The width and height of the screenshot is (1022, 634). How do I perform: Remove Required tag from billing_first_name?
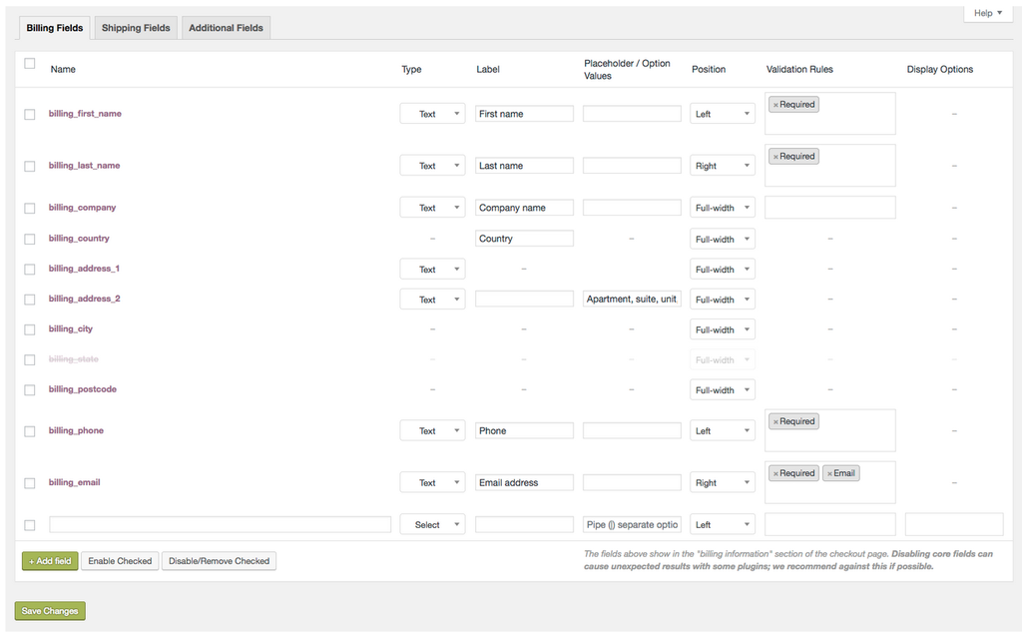[775, 105]
